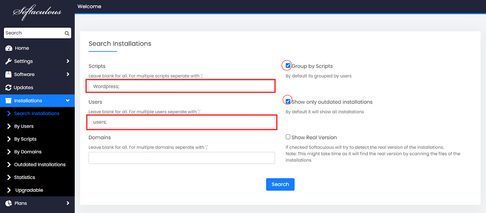Viewport: 486px width, 213px height.
Task: Click the 'By default its grouped by users' text
Action: click(x=318, y=76)
